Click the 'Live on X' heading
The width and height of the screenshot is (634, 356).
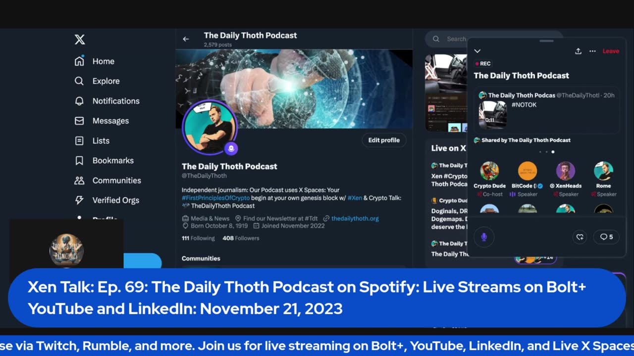tap(448, 148)
